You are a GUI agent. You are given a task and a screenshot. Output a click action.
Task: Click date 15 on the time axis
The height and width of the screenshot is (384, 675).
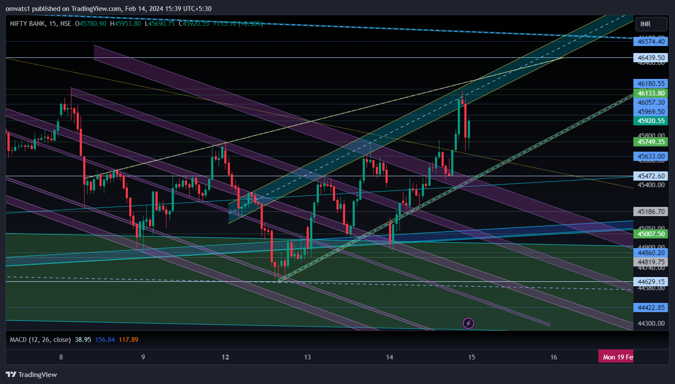click(471, 357)
